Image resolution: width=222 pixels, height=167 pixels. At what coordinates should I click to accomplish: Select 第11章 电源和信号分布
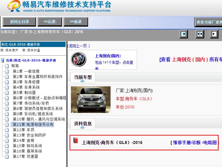pos(33,124)
